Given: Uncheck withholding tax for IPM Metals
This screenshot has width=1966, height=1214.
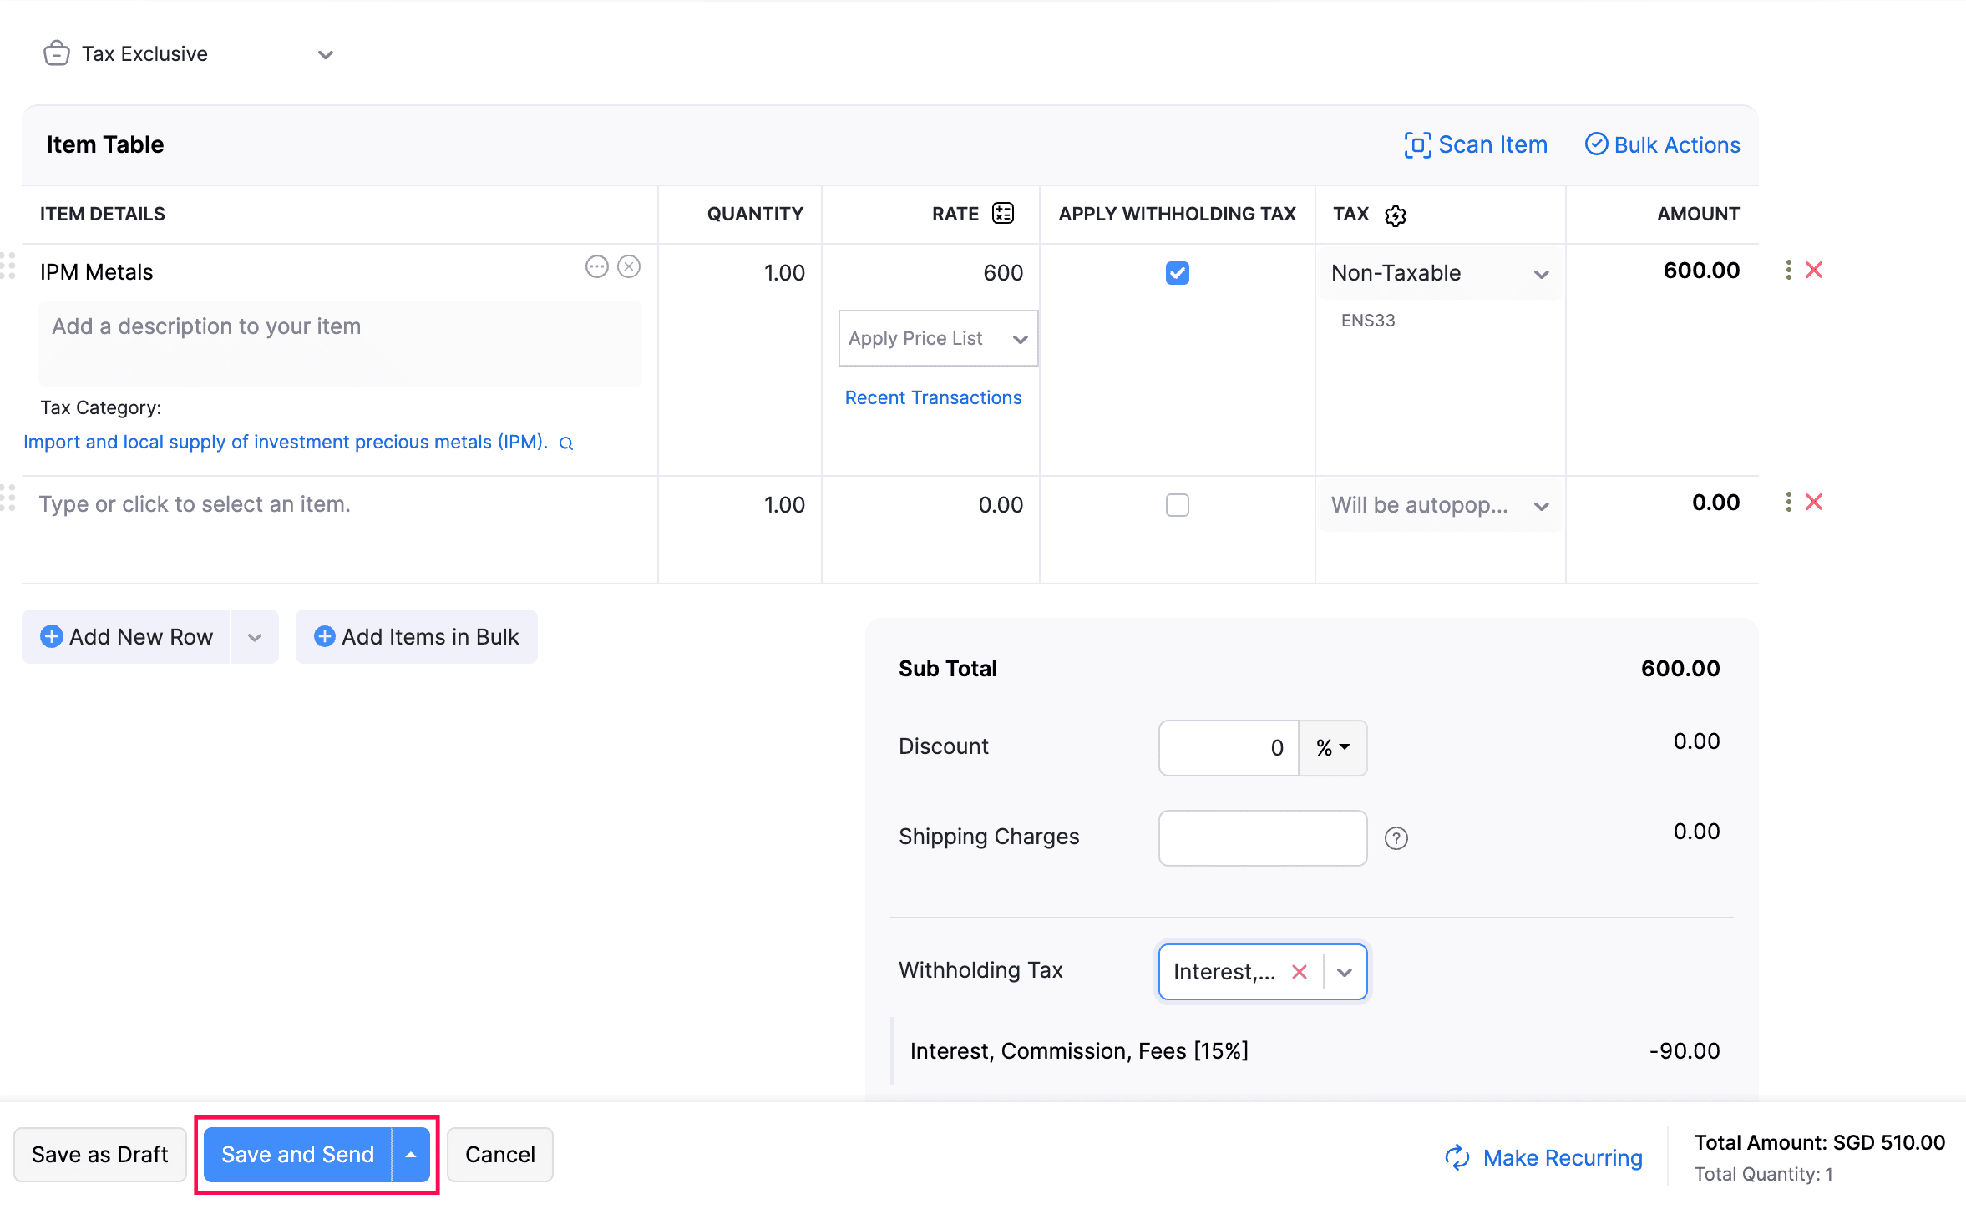Looking at the screenshot, I should [x=1177, y=273].
